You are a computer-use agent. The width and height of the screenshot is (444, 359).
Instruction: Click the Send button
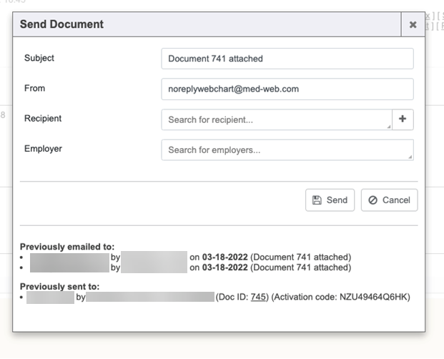(x=330, y=200)
